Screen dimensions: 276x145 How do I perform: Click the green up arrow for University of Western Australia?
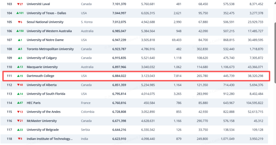pos(17,31)
